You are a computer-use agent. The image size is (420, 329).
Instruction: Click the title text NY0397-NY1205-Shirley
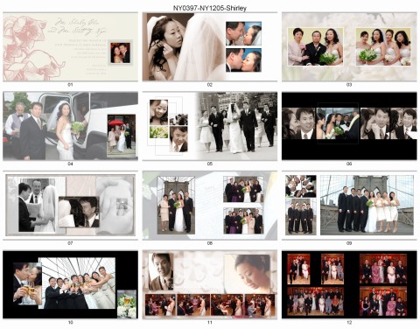pos(210,8)
